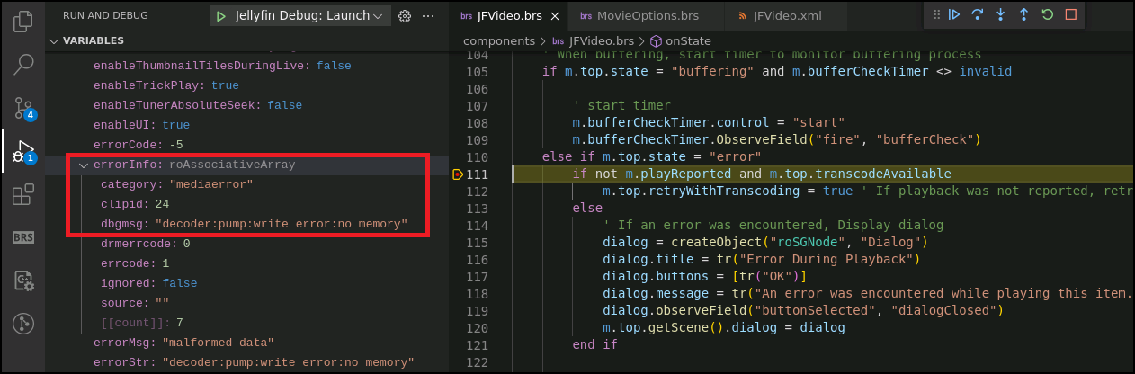1135x374 pixels.
Task: Place cursor on ObserveField "fire" line
Action: coord(775,139)
